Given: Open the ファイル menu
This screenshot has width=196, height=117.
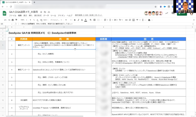Looking at the screenshot, I should pyautogui.click(x=13, y=15).
